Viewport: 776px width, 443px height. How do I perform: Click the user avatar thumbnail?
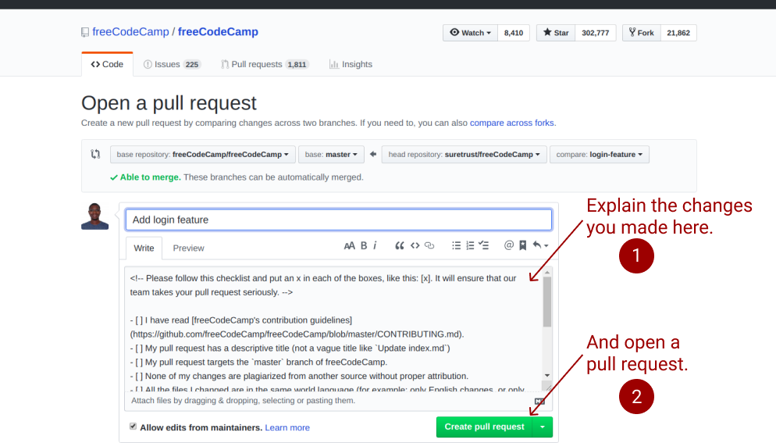pos(95,216)
